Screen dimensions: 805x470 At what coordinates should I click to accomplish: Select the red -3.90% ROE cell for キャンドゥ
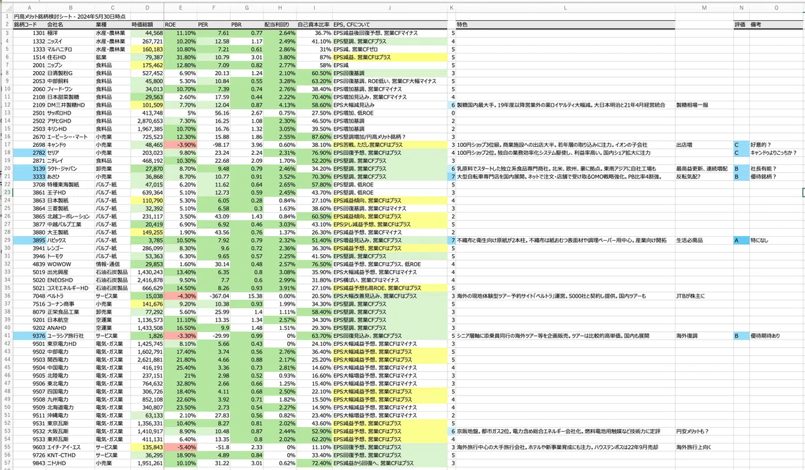[181, 144]
